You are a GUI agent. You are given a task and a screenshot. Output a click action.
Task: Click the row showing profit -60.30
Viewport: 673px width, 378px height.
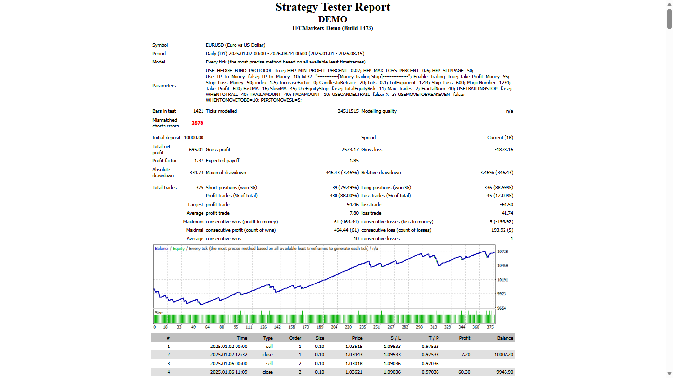pyautogui.click(x=333, y=372)
